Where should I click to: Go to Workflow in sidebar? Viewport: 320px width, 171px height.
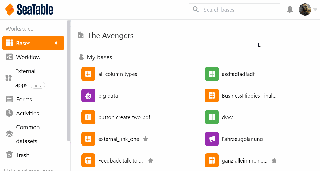pos(28,57)
